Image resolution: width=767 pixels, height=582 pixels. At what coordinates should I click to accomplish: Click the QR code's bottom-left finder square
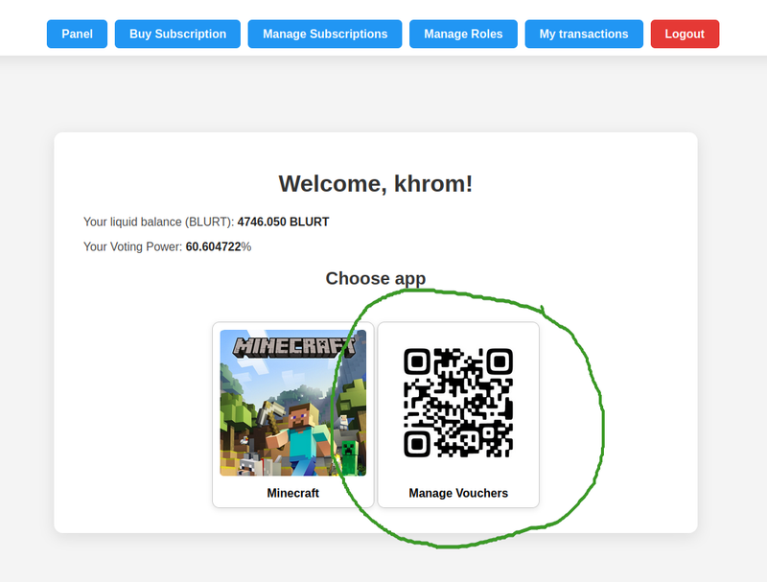click(x=417, y=444)
